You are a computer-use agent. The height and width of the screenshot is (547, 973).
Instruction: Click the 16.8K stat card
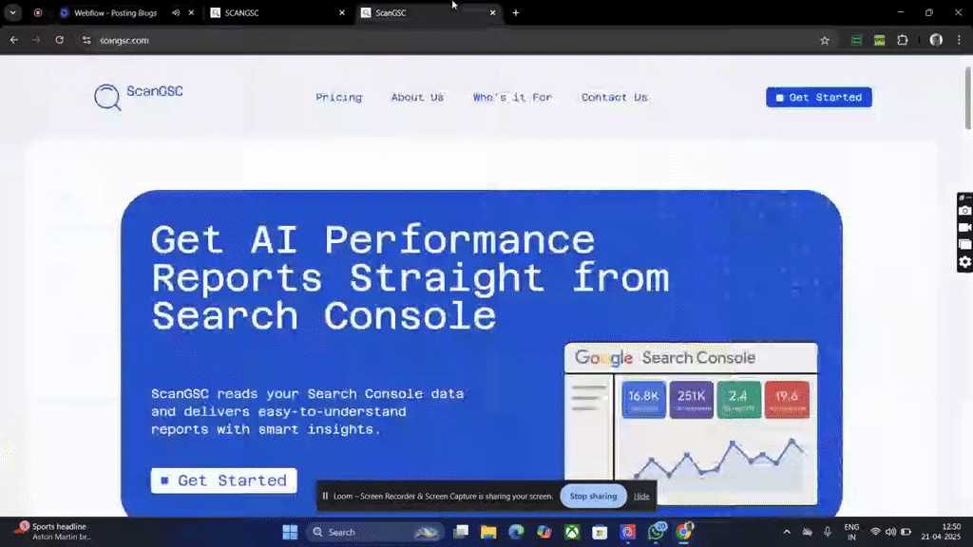643,400
